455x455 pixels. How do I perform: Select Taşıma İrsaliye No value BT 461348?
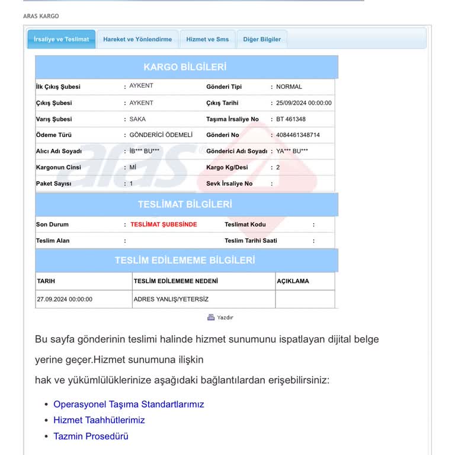[291, 119]
